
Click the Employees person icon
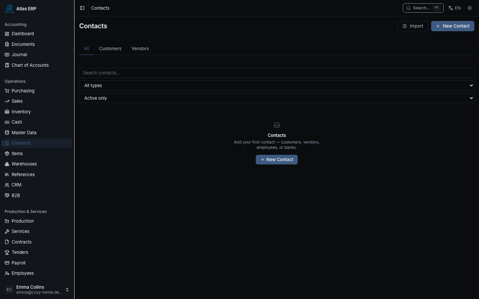7,273
